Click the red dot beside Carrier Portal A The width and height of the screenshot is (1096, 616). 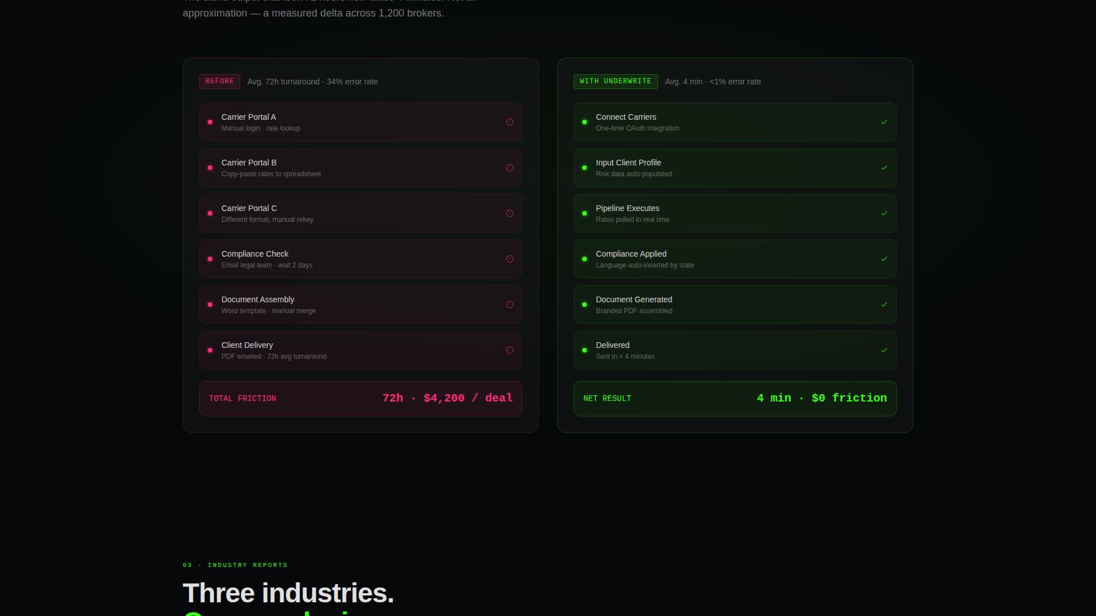pyautogui.click(x=210, y=122)
